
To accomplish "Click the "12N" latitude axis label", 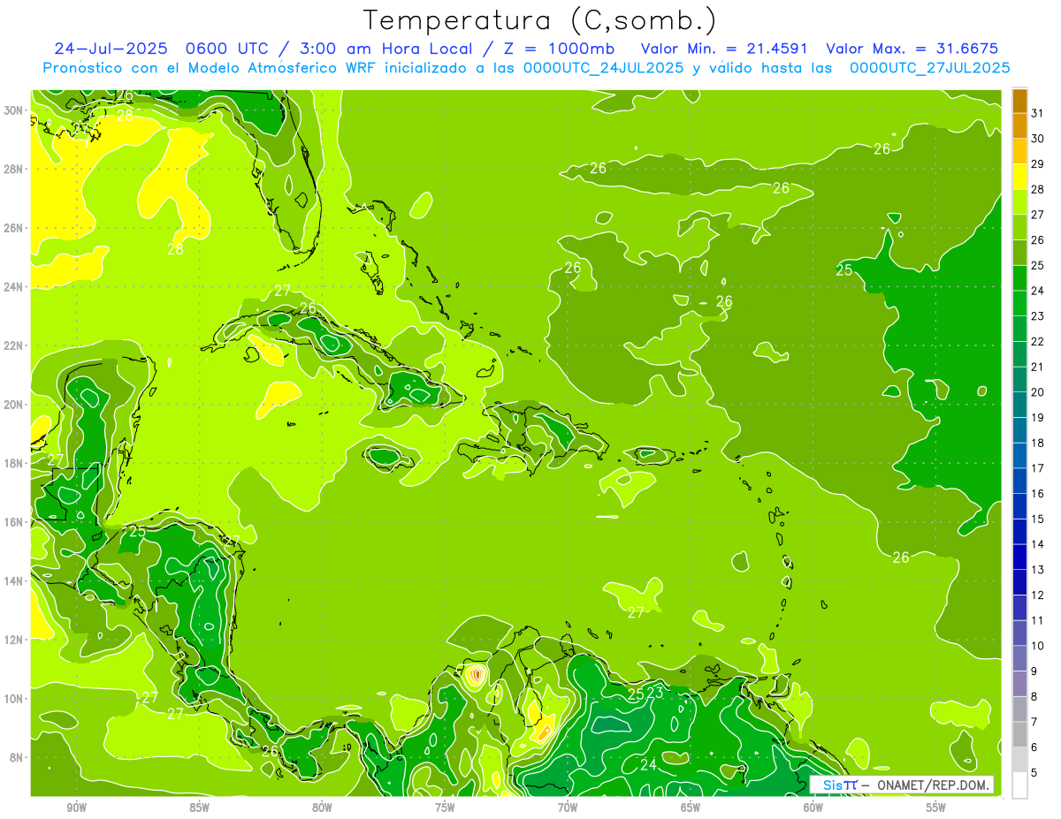I will pos(14,640).
